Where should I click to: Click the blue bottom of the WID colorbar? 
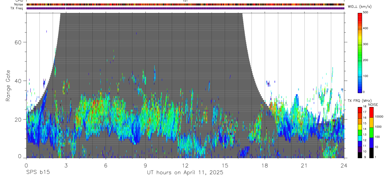(360, 88)
